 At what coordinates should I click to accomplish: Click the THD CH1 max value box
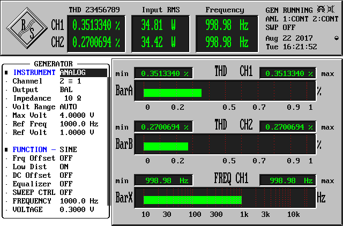pyautogui.click(x=288, y=73)
